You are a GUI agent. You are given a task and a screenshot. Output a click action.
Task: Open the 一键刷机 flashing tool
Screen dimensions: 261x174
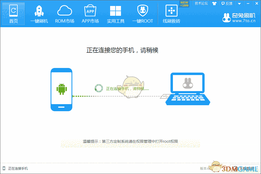coord(39,14)
